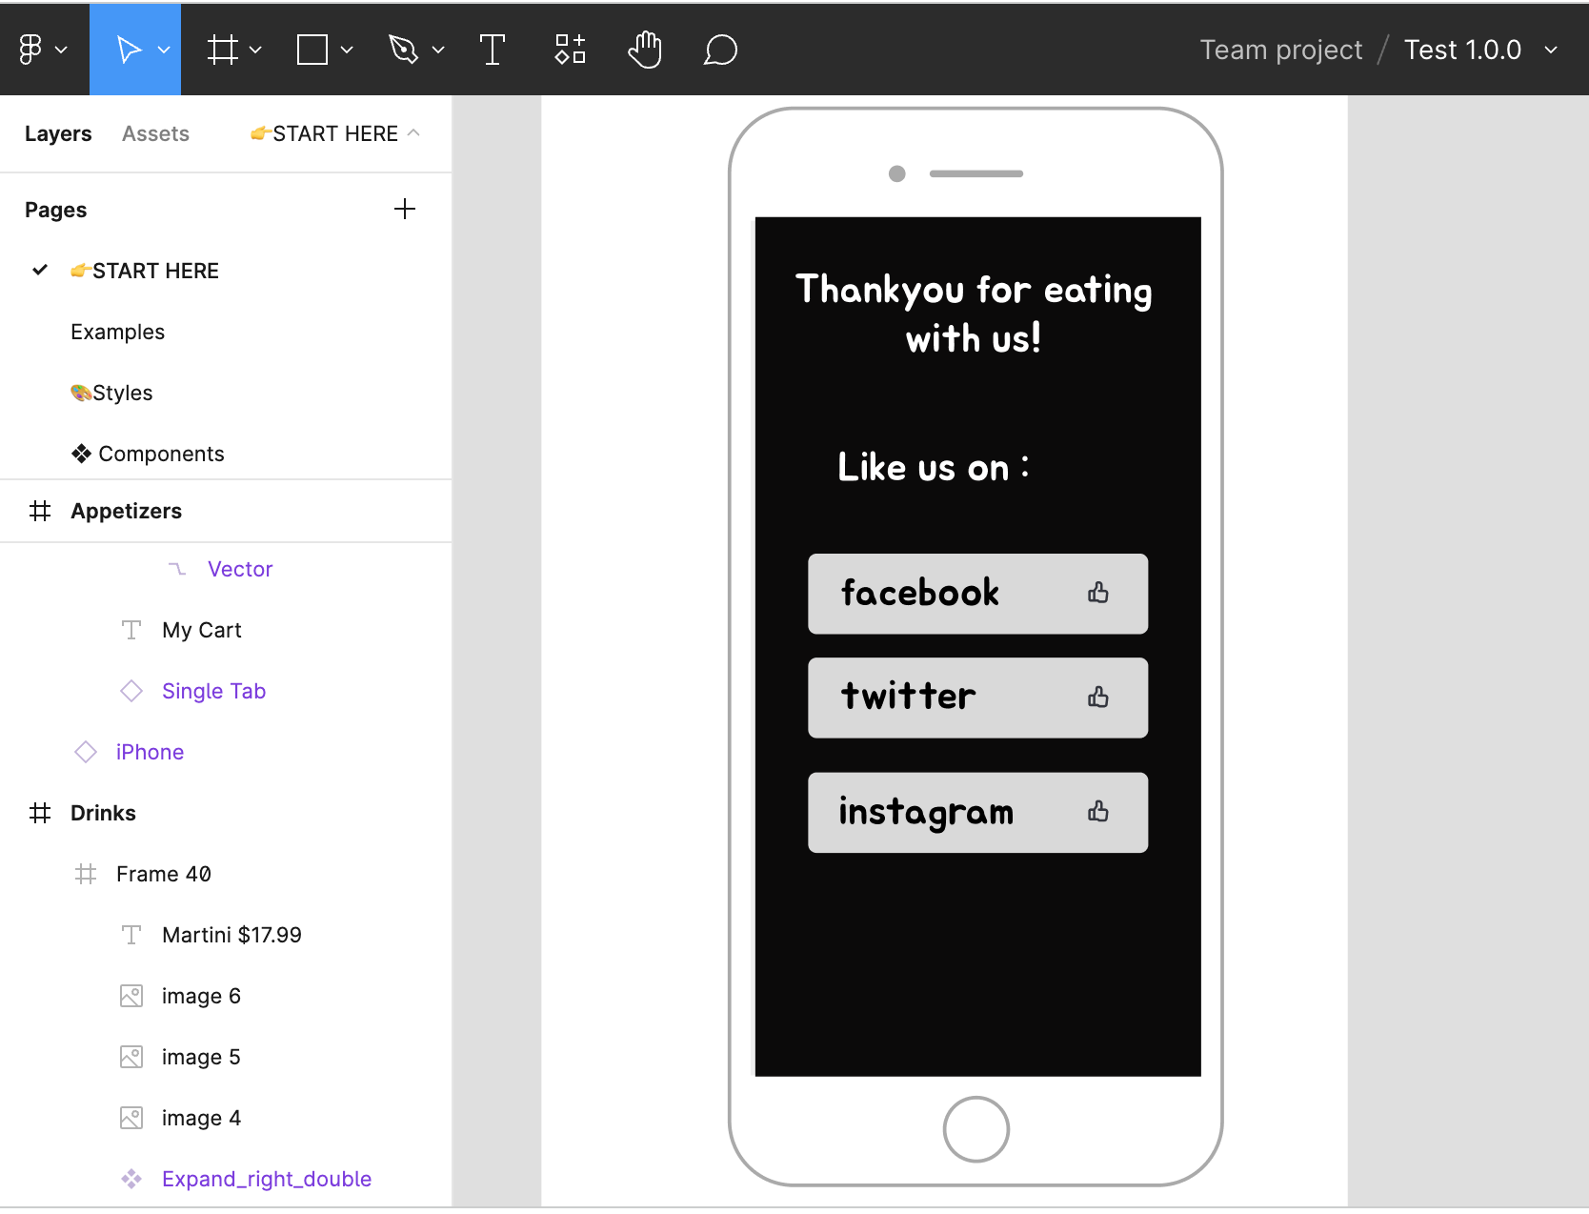This screenshot has width=1589, height=1214.
Task: Open shape tools dropdown arrow
Action: (347, 50)
